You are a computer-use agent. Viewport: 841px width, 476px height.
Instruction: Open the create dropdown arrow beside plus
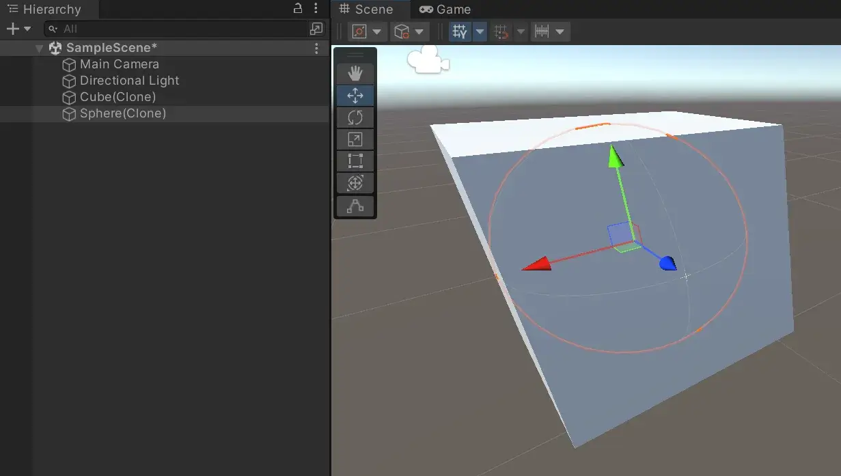pyautogui.click(x=27, y=29)
